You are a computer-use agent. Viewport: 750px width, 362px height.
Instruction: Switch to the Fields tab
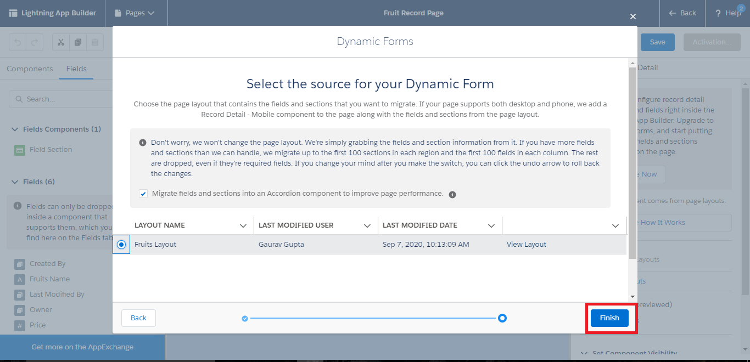coord(76,69)
